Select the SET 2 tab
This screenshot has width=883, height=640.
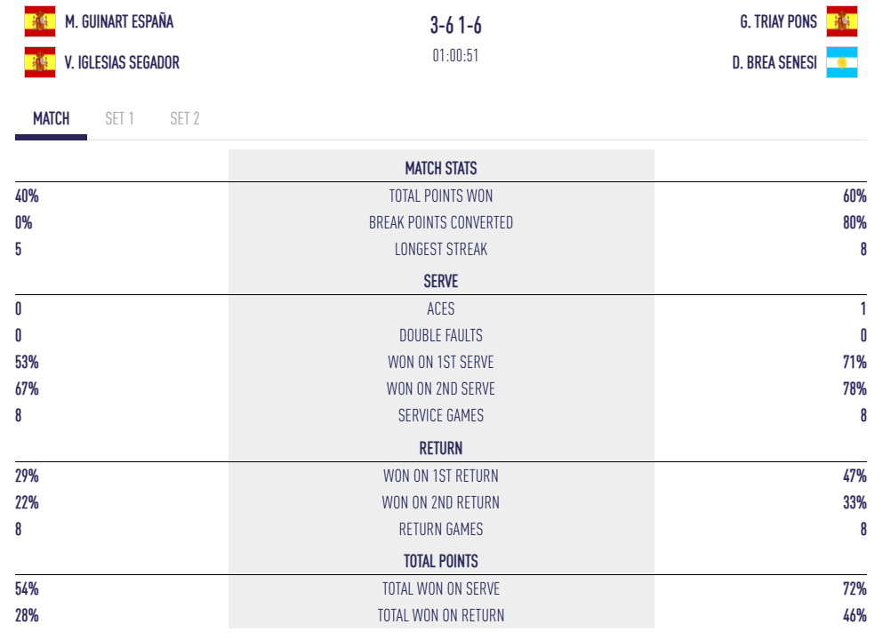coord(185,118)
